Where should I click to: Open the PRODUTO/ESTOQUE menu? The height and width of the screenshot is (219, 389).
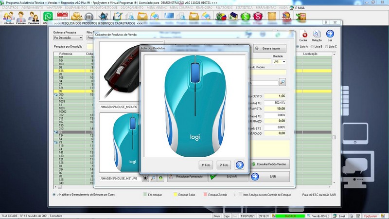tap(104, 8)
